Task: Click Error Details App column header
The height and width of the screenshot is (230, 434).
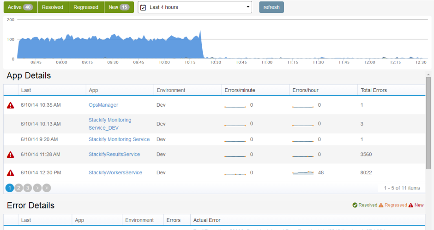Action: click(97, 220)
